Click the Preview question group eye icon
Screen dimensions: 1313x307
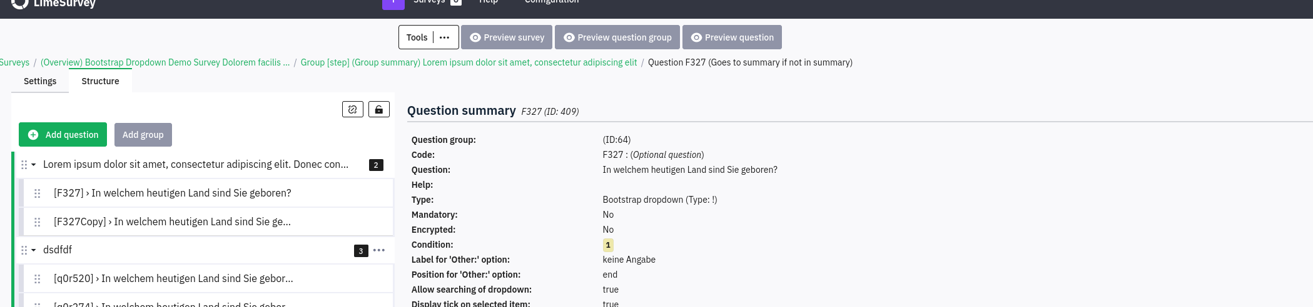pos(569,37)
